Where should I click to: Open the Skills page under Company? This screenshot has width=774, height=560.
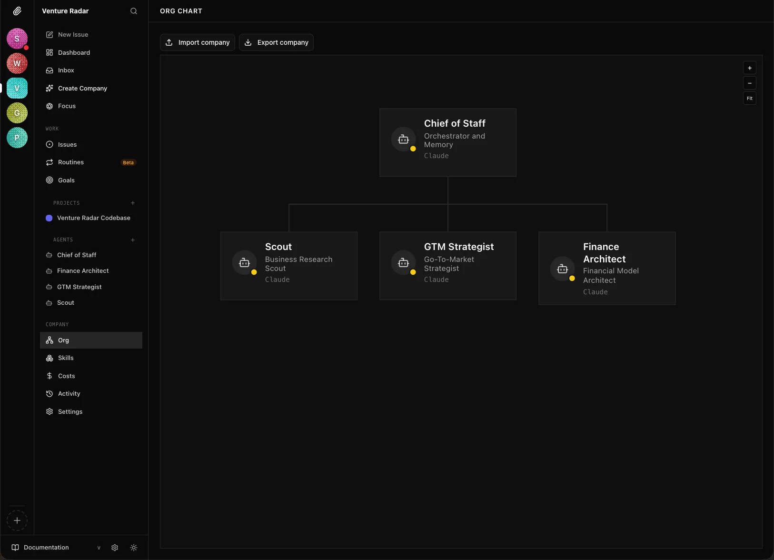[65, 358]
